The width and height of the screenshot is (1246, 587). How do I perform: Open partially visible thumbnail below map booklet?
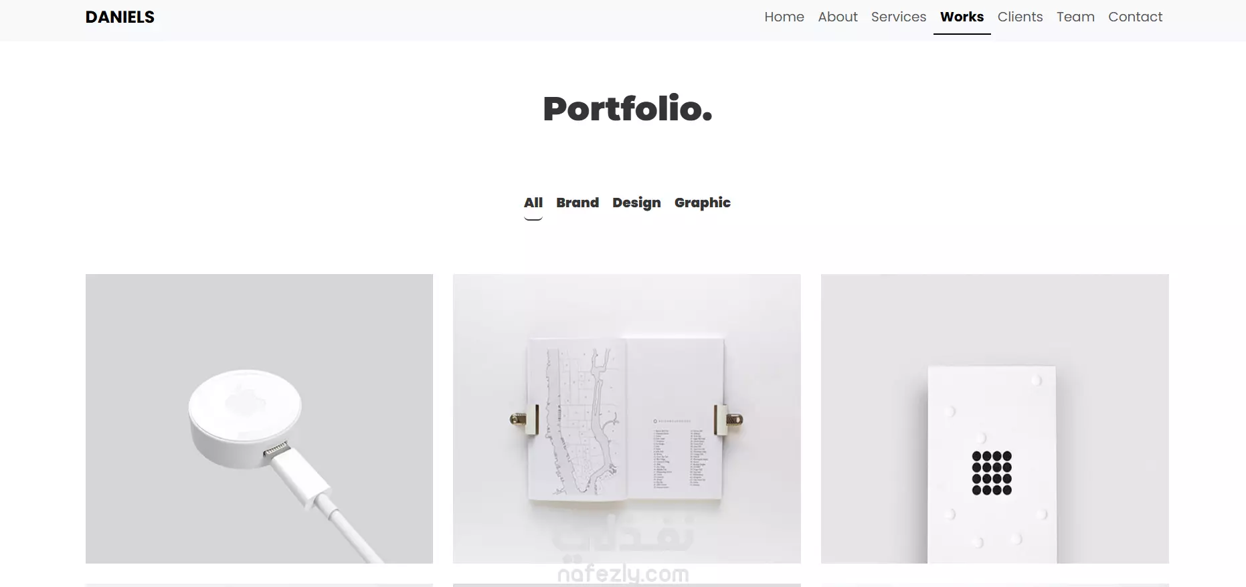pyautogui.click(x=627, y=585)
